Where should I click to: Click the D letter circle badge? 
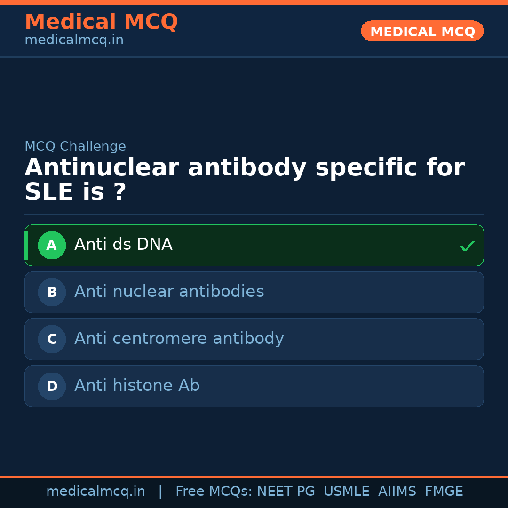click(x=52, y=386)
